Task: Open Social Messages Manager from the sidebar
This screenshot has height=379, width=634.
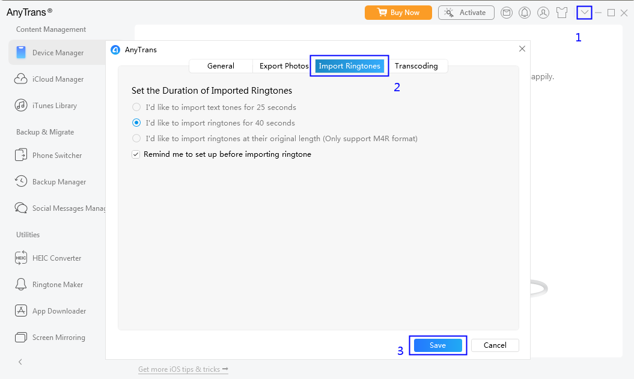Action: pyautogui.click(x=60, y=208)
